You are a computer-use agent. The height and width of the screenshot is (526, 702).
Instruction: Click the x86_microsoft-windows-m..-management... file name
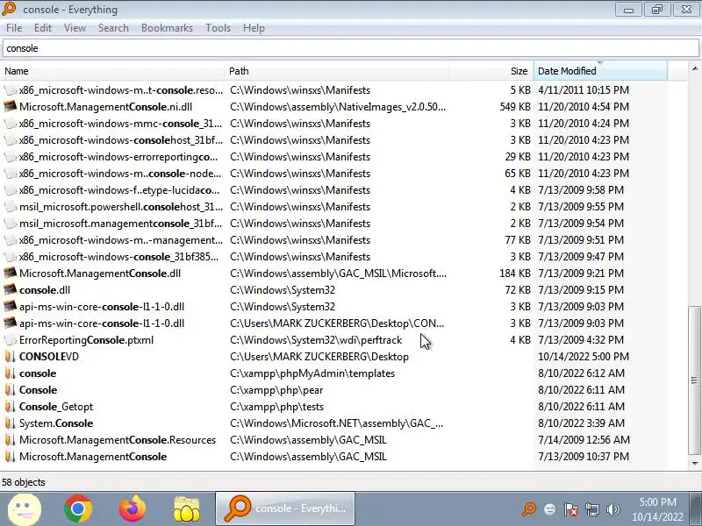tap(121, 240)
